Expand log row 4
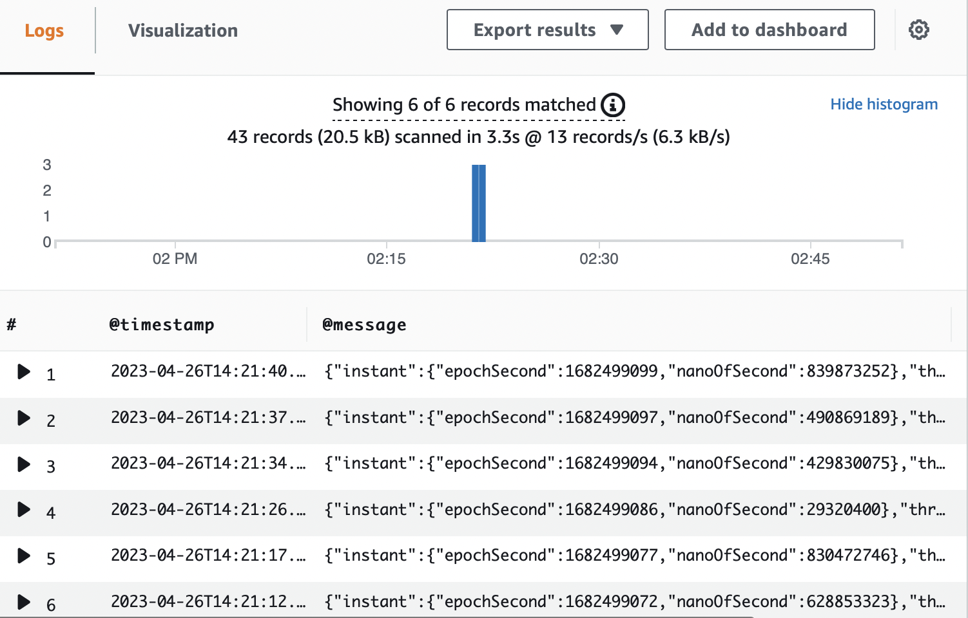Image resolution: width=968 pixels, height=618 pixels. [x=24, y=510]
